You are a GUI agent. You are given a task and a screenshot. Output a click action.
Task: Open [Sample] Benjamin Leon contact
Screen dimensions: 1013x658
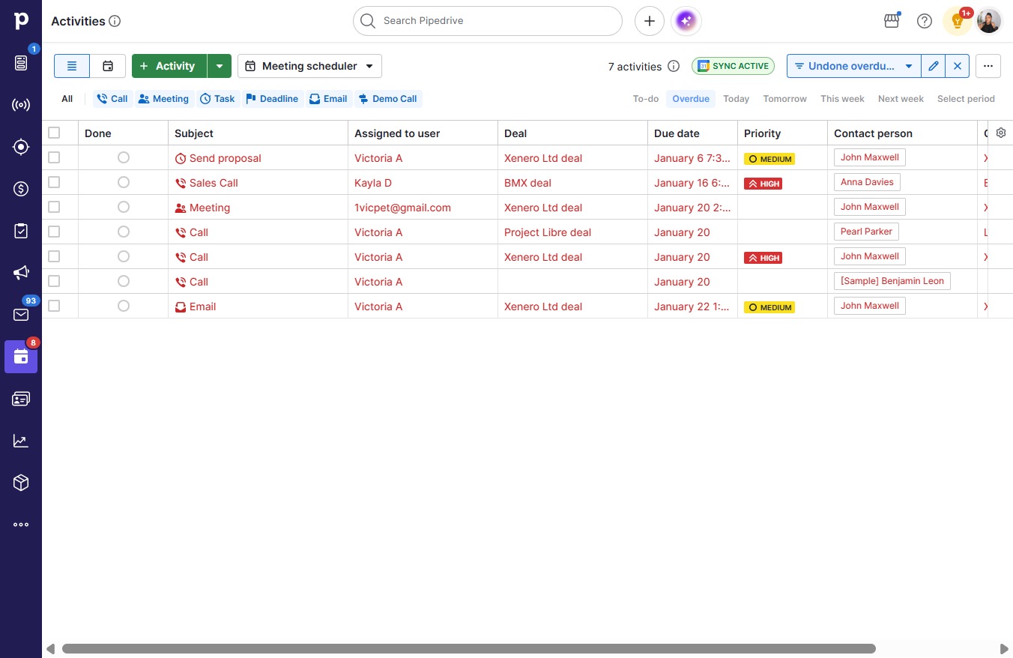point(892,281)
